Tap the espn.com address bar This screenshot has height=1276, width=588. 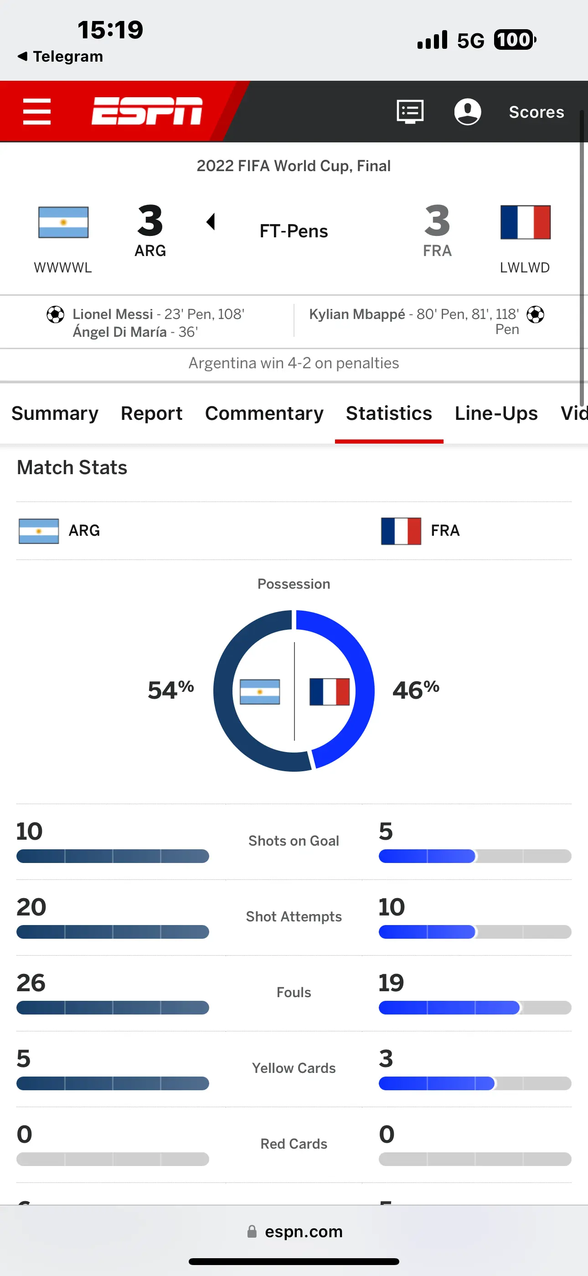point(294,1231)
